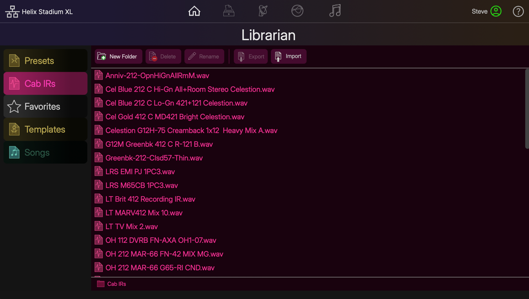Select Cel Gold 412 C MD421 Bright Celestion.wav
This screenshot has height=299, width=529.
175,117
